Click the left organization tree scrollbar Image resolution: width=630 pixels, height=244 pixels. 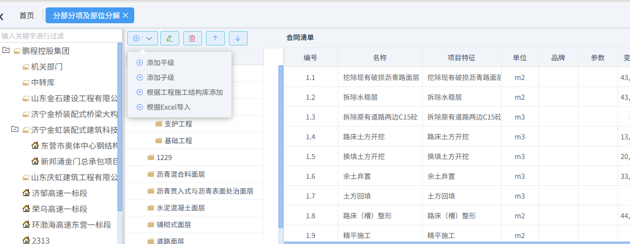click(x=120, y=123)
